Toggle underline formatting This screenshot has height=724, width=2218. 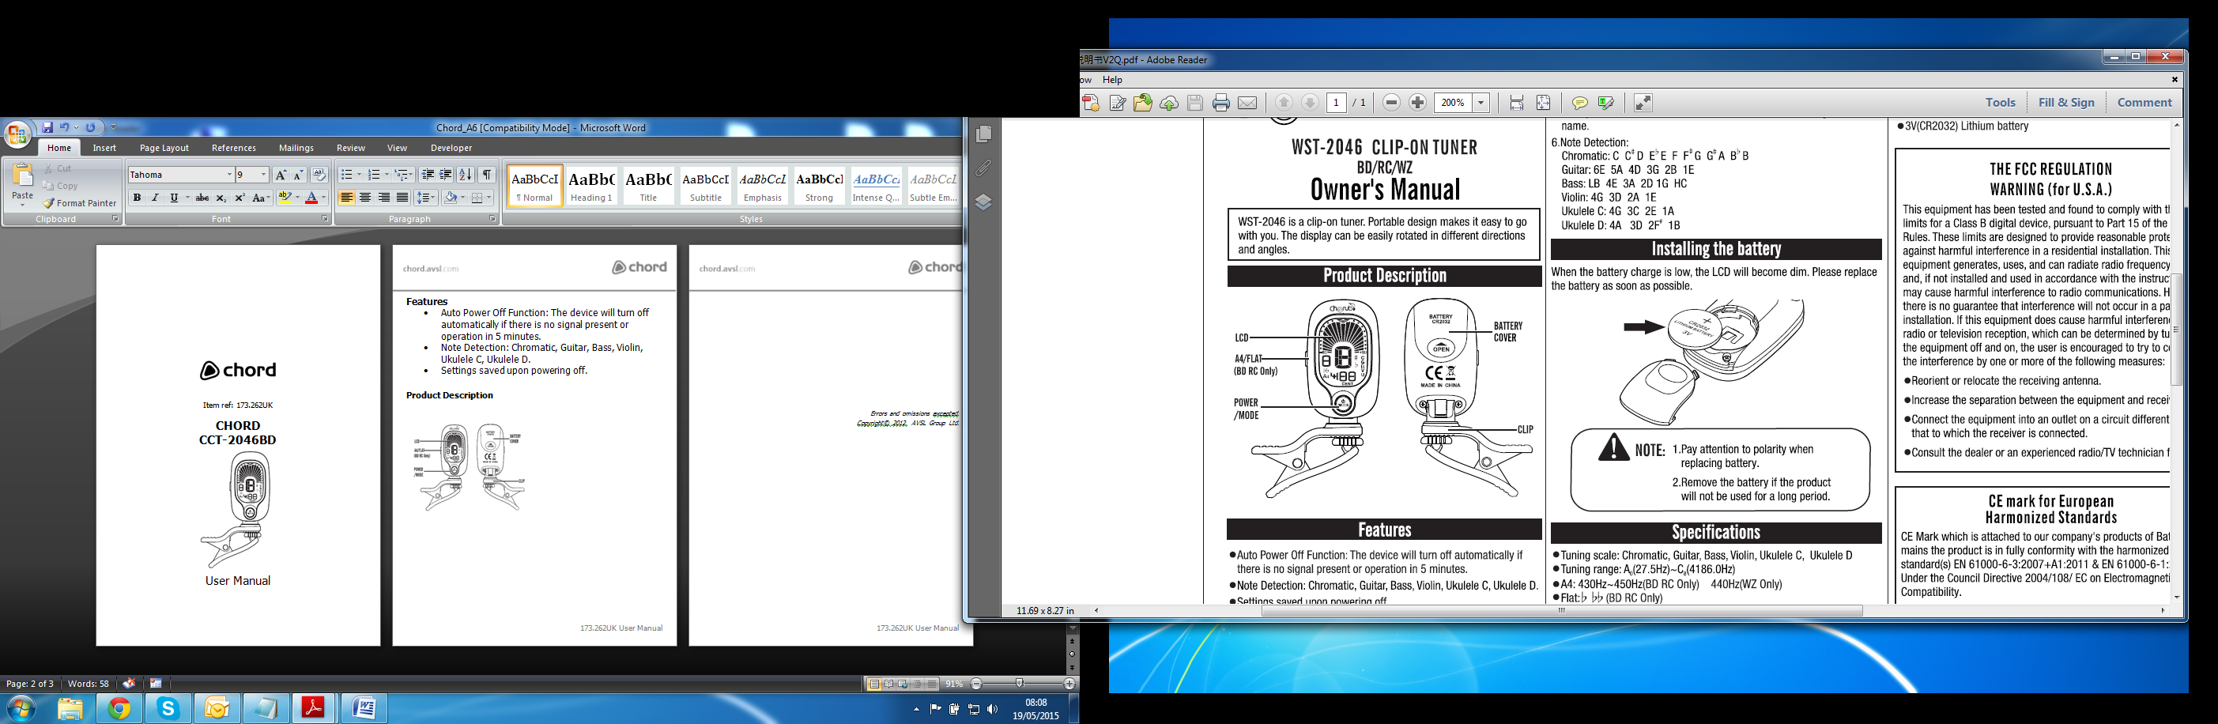(x=174, y=198)
